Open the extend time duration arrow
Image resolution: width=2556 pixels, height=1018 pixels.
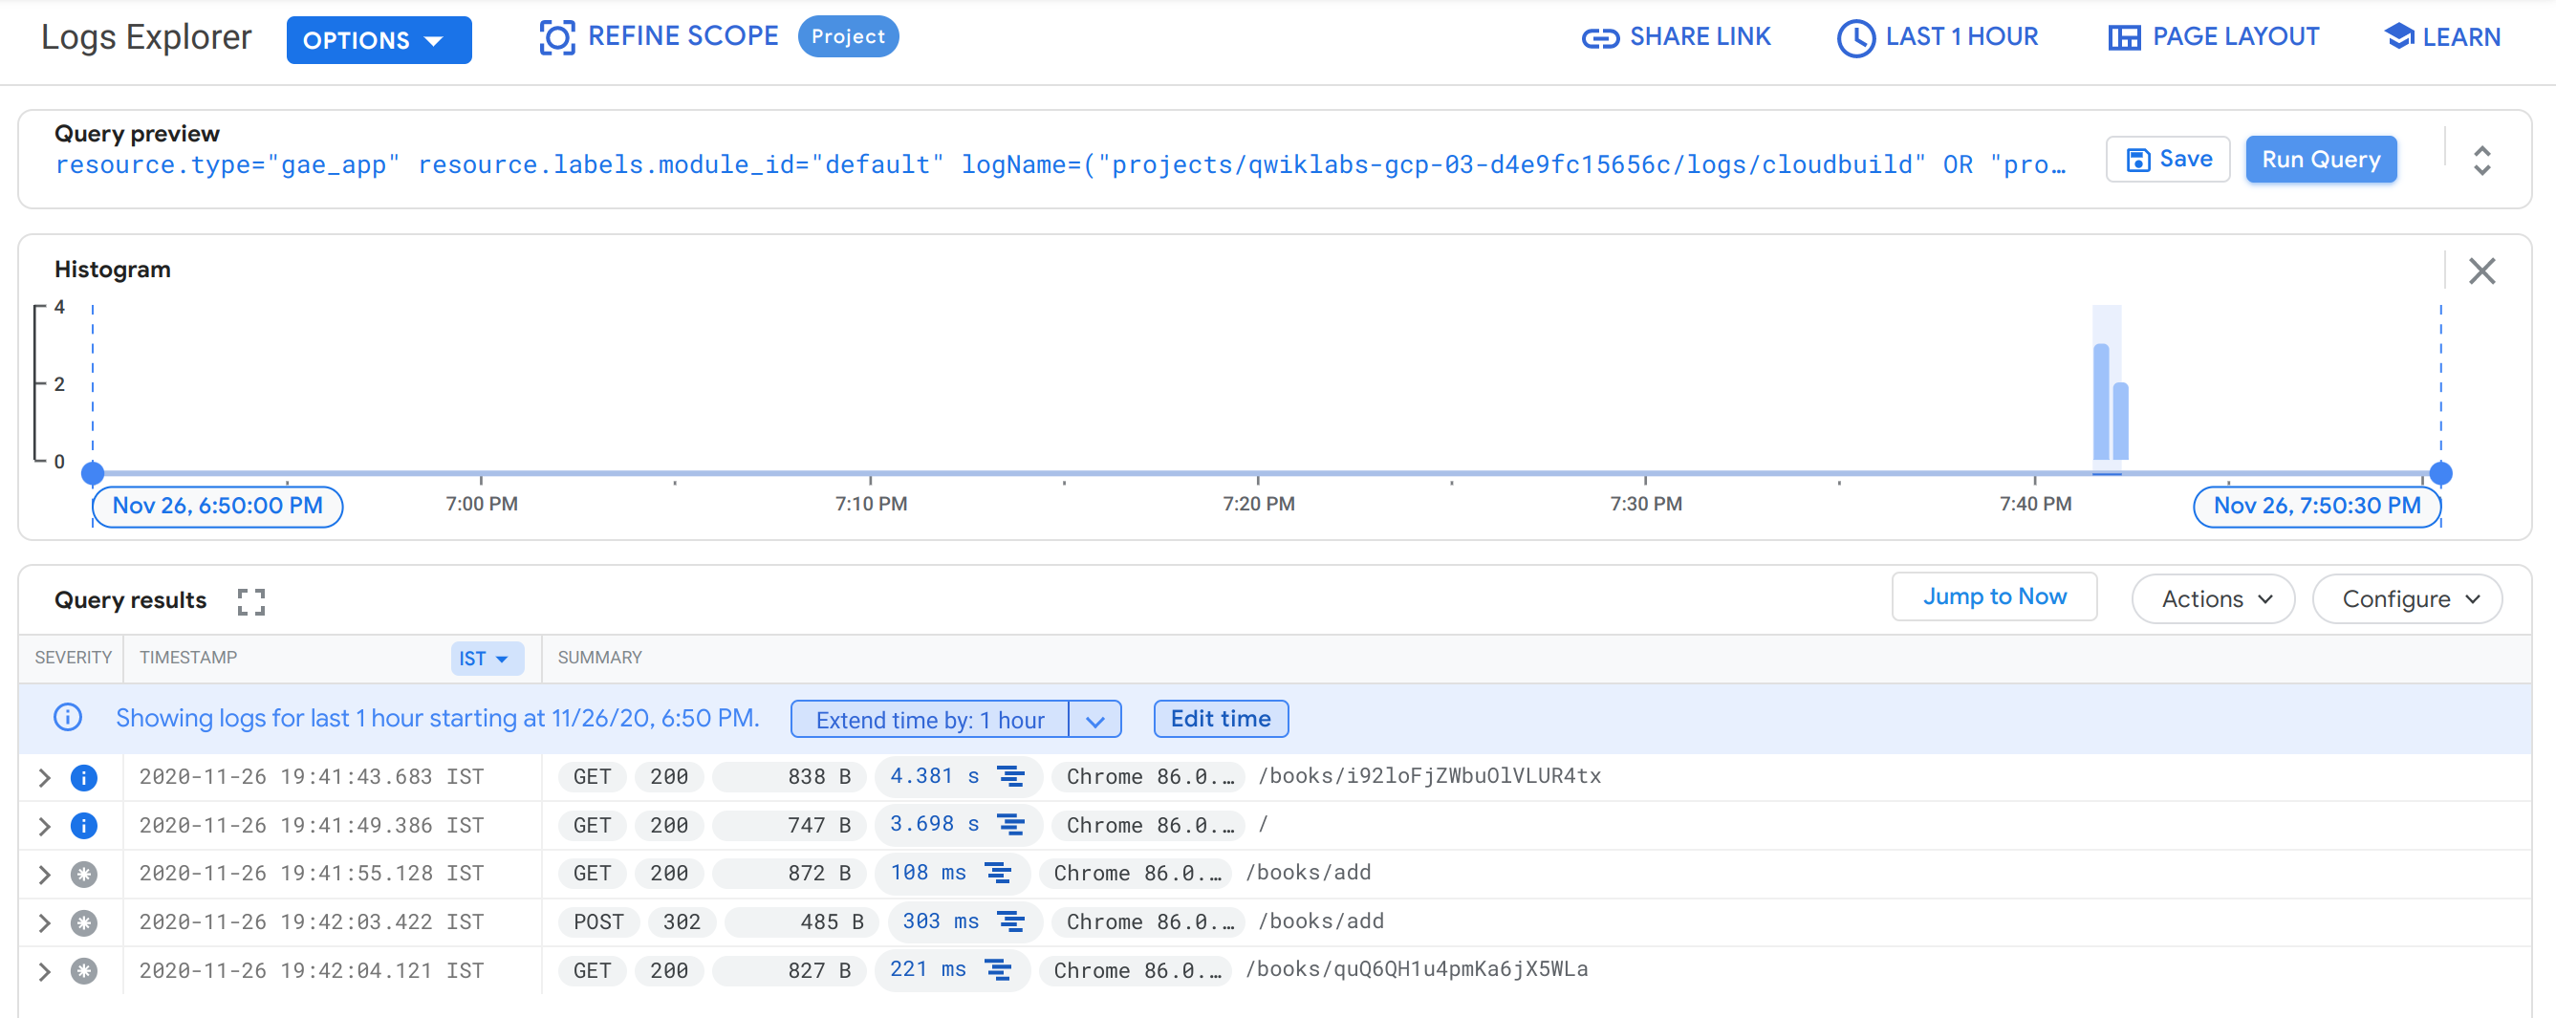[x=1094, y=720]
